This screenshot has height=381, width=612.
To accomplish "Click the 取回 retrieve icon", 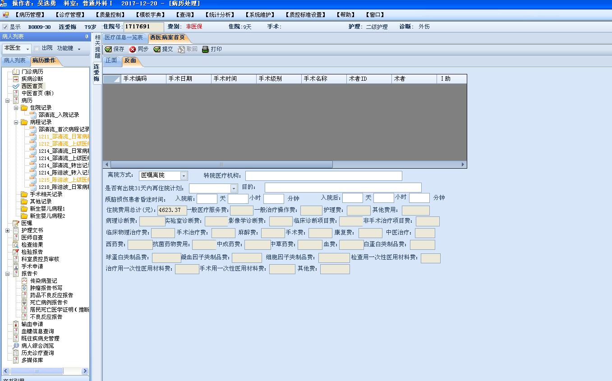I will click(181, 49).
